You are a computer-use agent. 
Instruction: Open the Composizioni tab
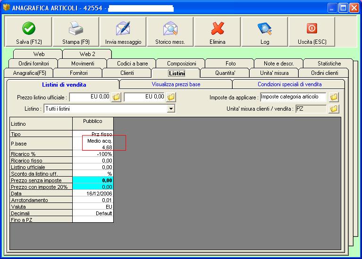pyautogui.click(x=181, y=64)
